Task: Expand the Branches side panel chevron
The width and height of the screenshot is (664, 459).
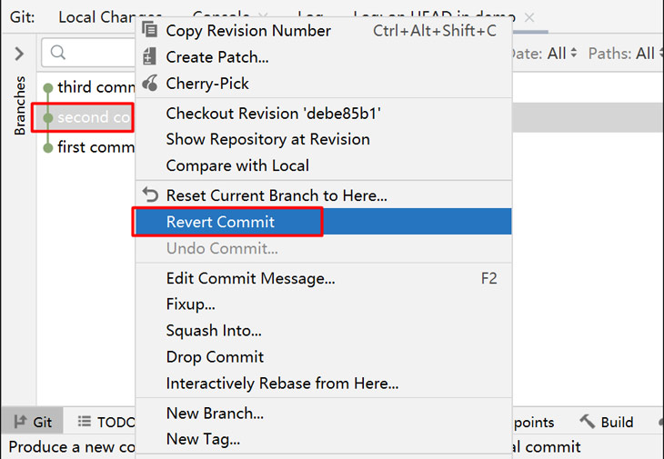Action: [x=19, y=54]
